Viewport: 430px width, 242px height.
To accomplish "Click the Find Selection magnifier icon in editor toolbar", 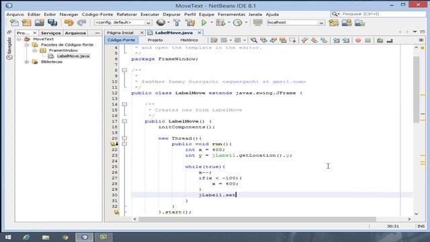I will click(x=254, y=40).
